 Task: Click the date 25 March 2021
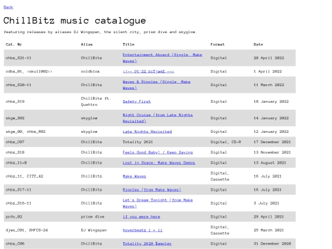tap(269, 230)
